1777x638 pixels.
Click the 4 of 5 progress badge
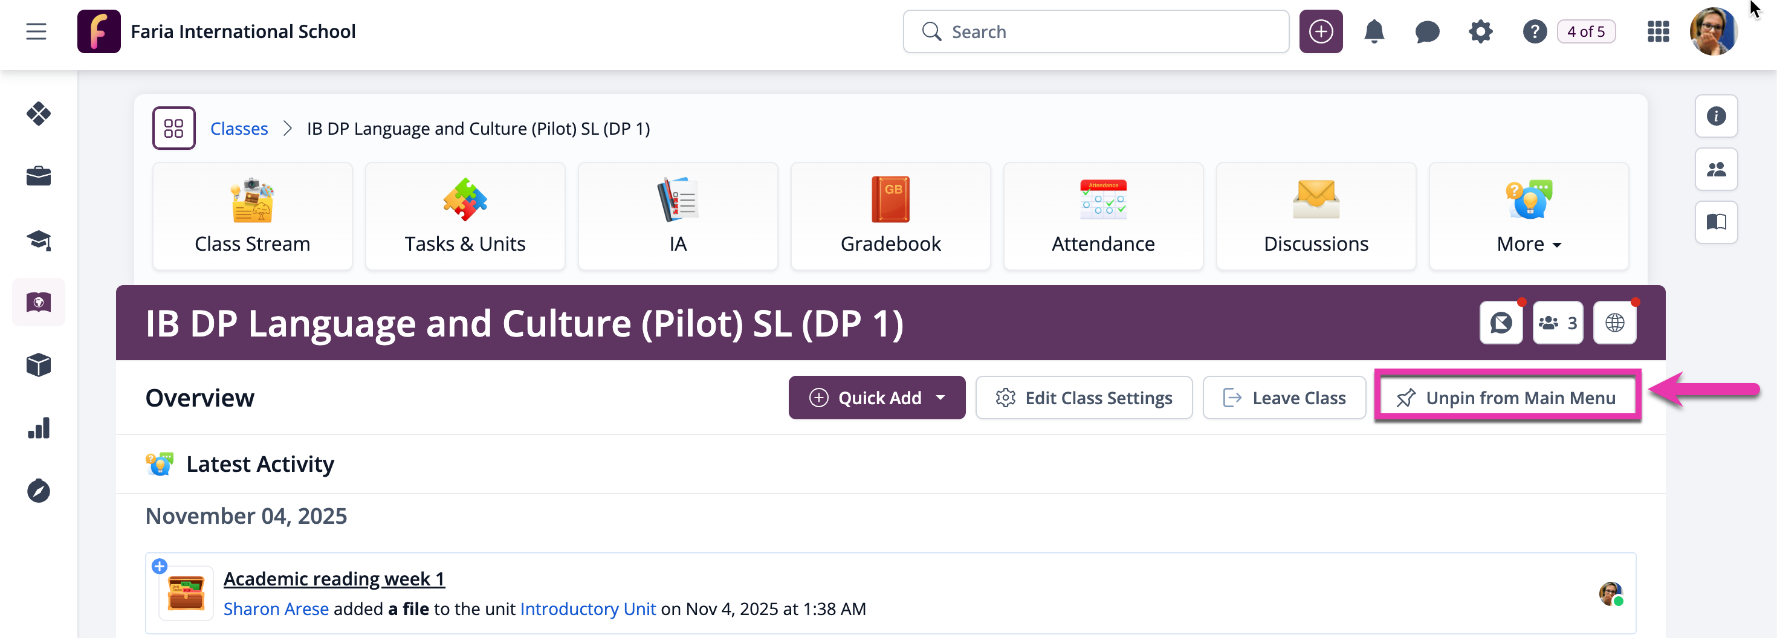tap(1585, 32)
